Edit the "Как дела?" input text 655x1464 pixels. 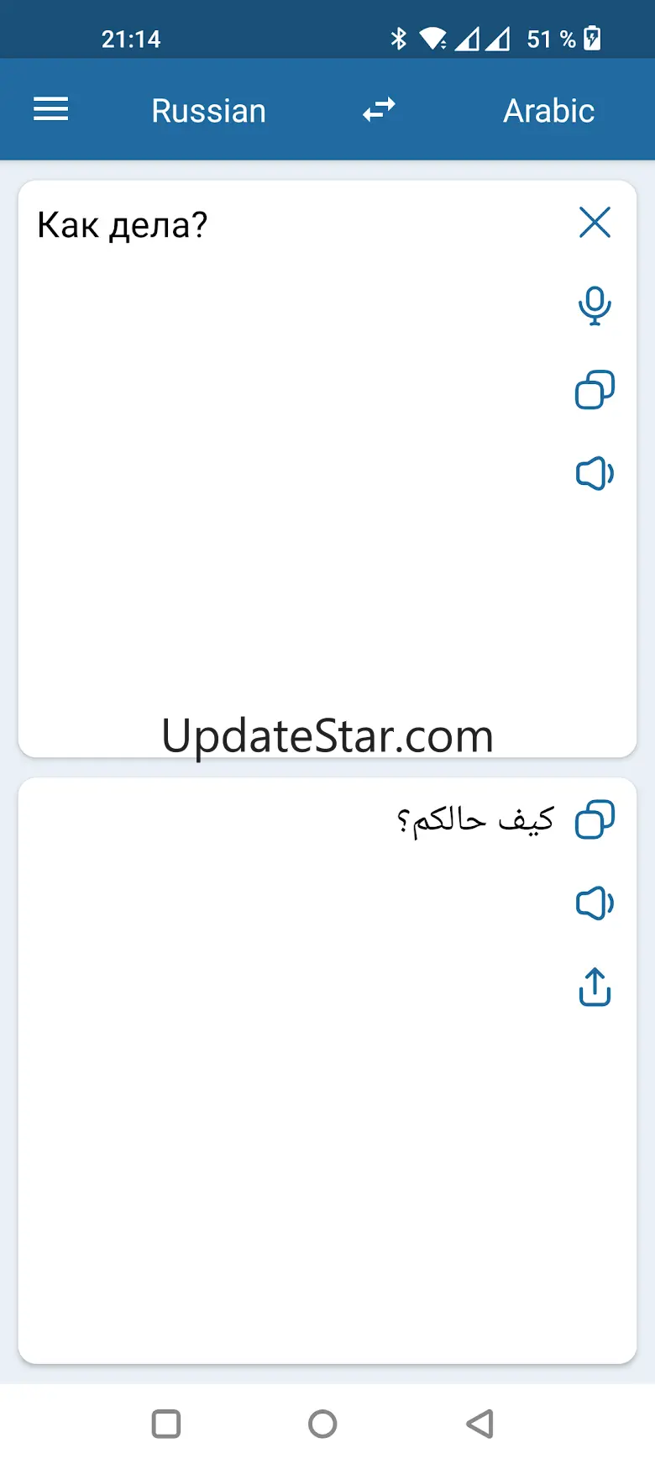click(123, 225)
